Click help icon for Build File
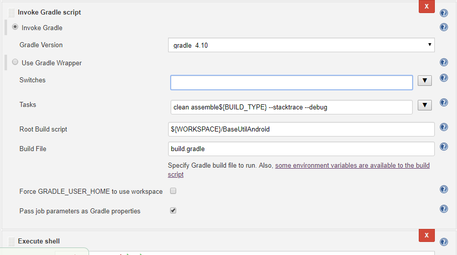This screenshot has width=457, height=255. point(443,147)
